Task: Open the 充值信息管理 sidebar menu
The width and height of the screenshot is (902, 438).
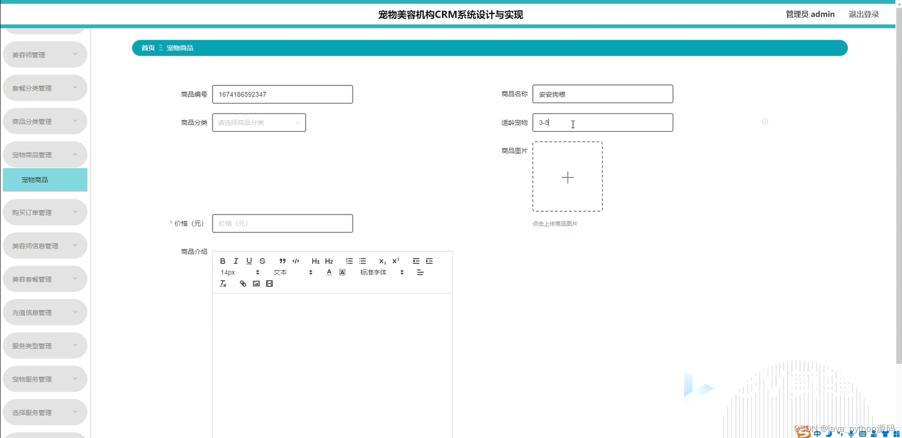Action: (x=45, y=312)
